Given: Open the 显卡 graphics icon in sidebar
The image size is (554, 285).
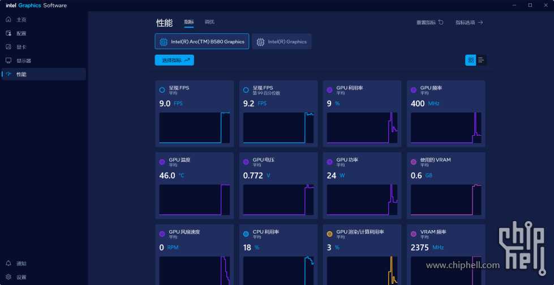Looking at the screenshot, I should click(x=8, y=46).
